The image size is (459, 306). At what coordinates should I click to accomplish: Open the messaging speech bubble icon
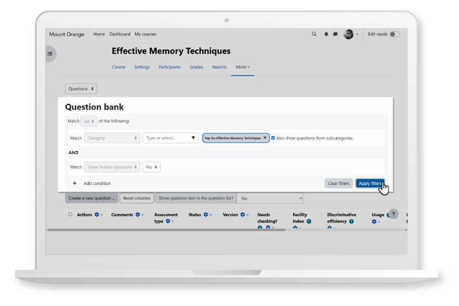(336, 34)
